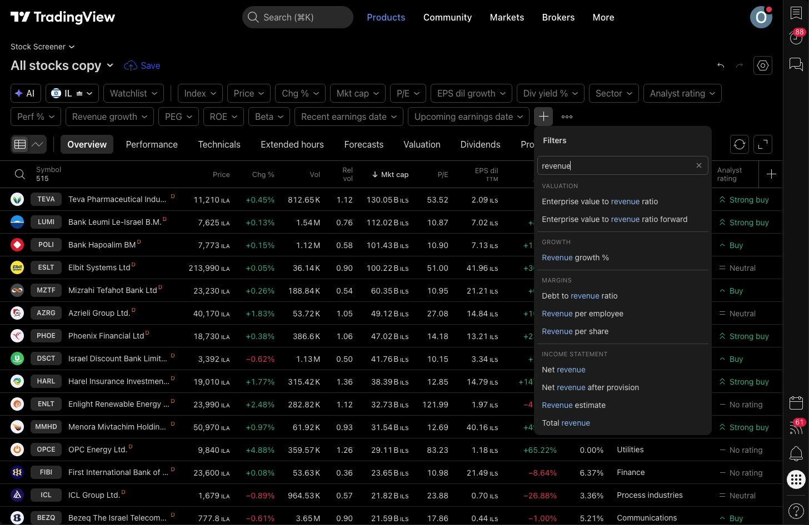Open the Analyst rating filter dropdown
Viewport: 809px width, 525px height.
point(682,93)
